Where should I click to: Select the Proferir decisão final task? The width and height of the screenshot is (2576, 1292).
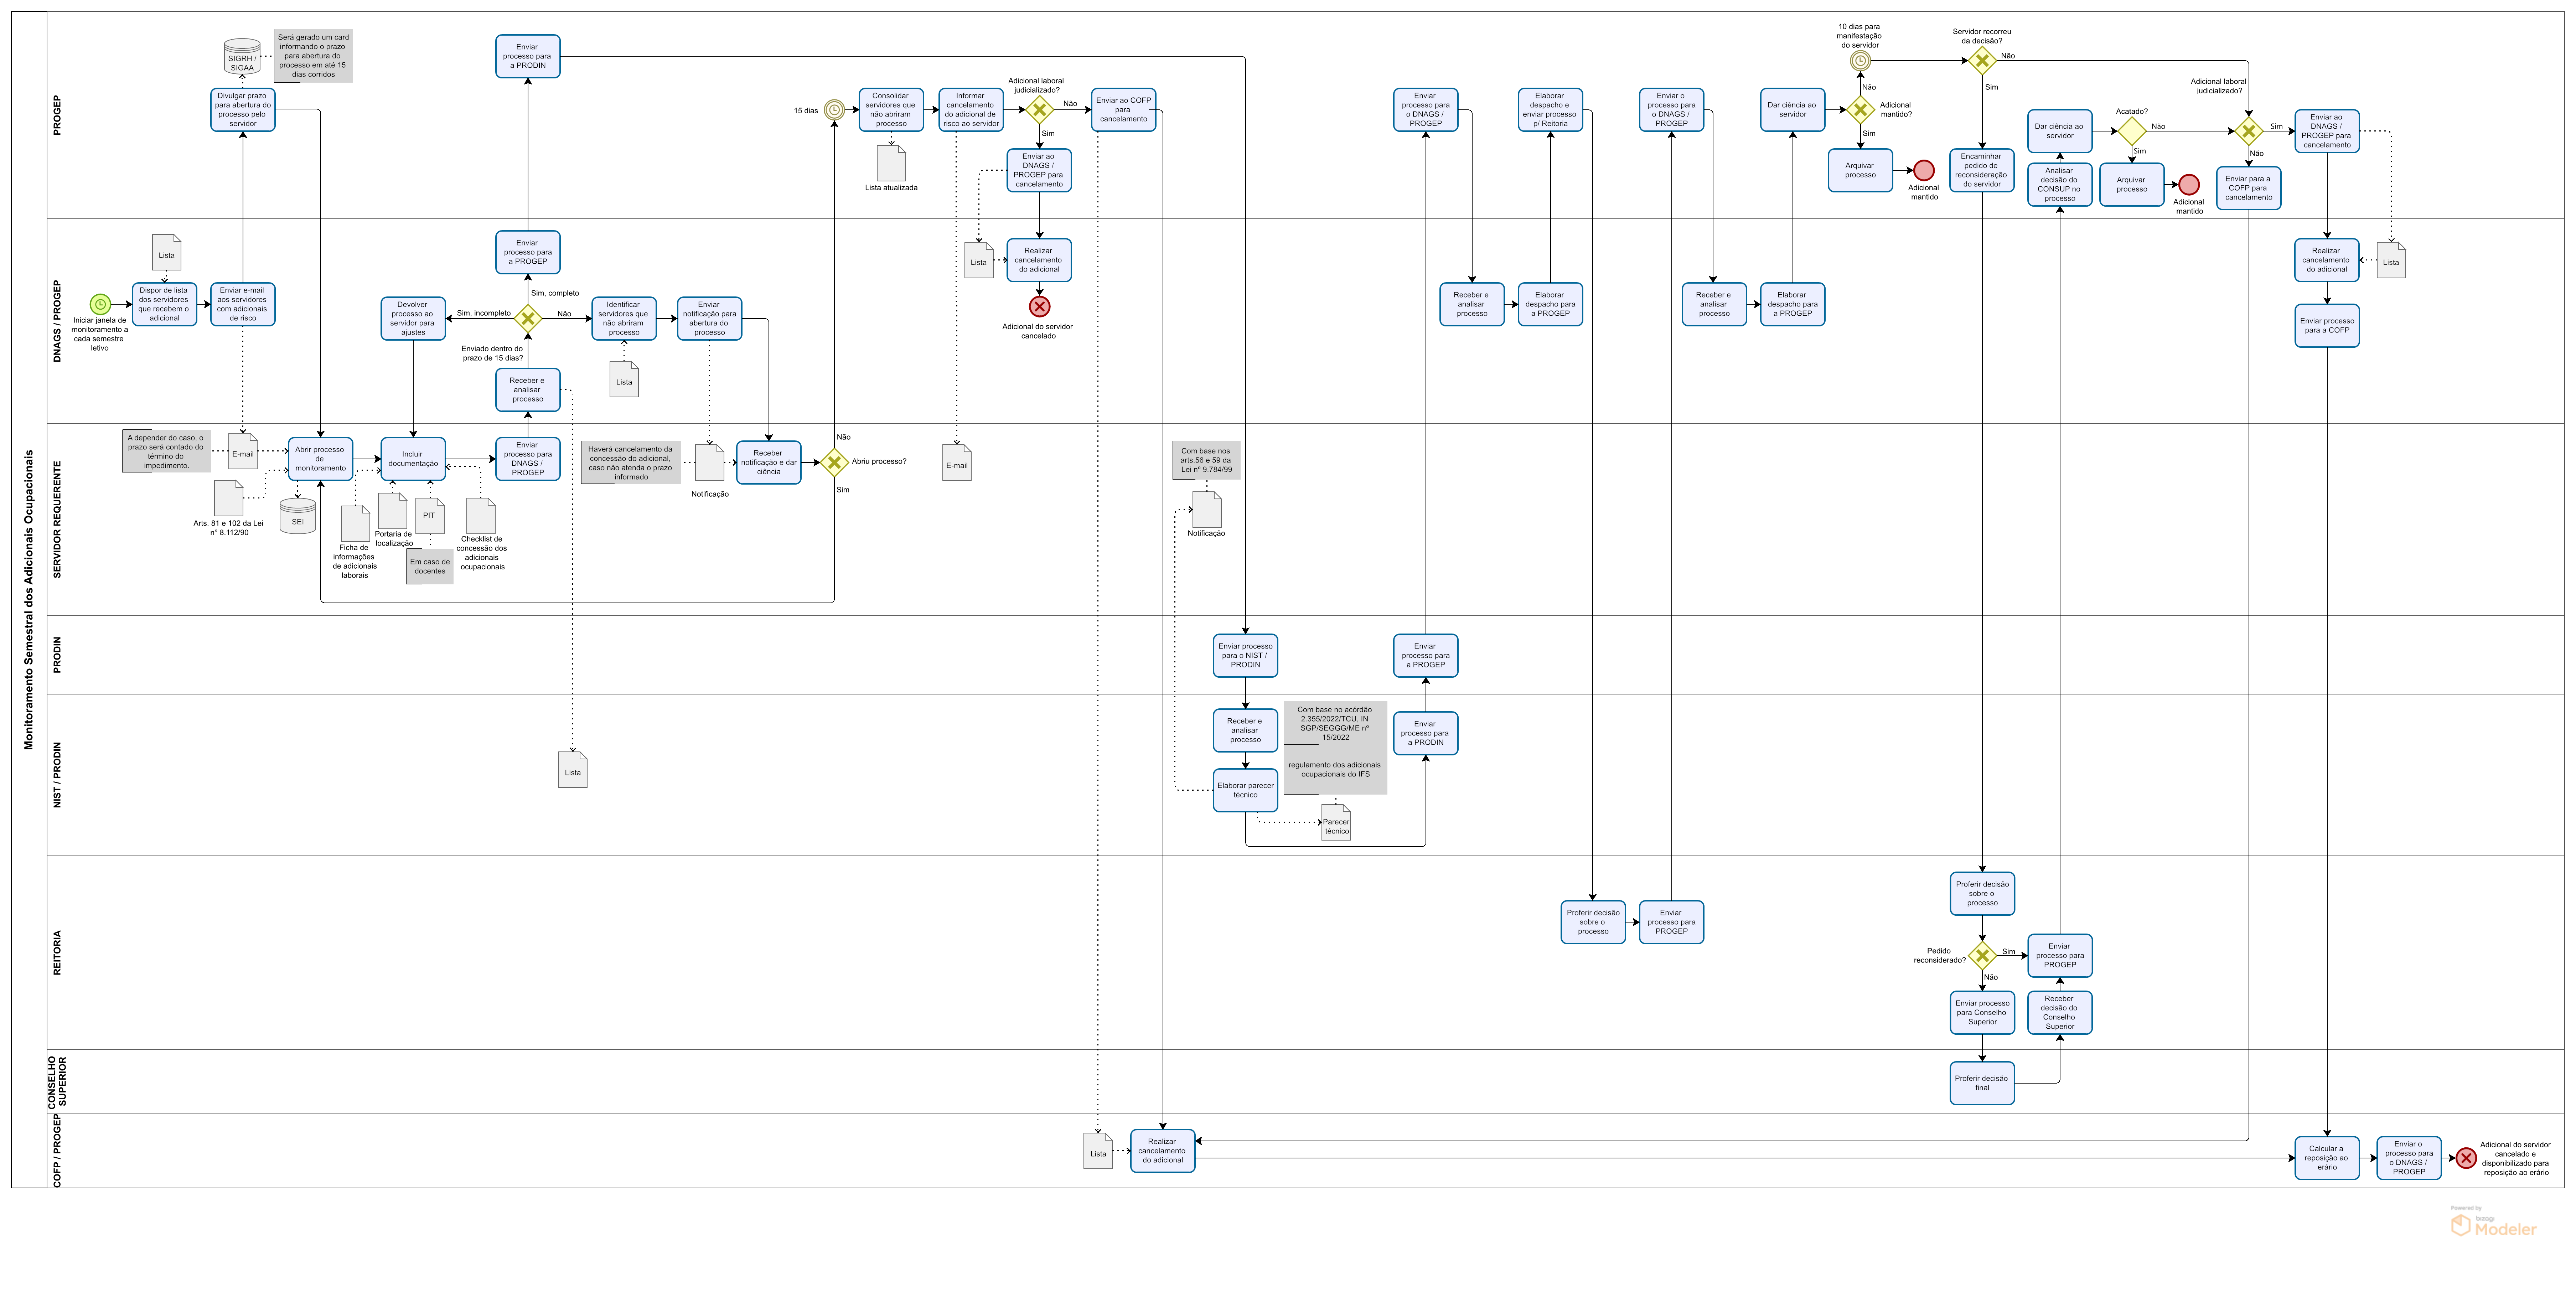coord(1982,1083)
